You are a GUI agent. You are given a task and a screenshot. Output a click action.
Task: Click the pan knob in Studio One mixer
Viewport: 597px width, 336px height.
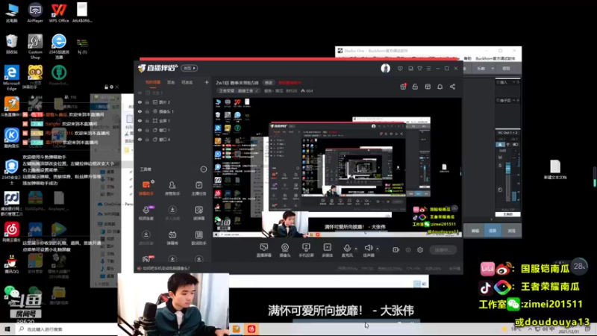[500, 190]
